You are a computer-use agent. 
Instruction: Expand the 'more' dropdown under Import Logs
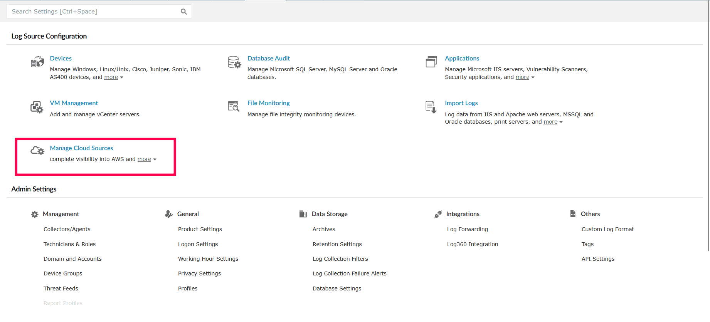pyautogui.click(x=553, y=122)
